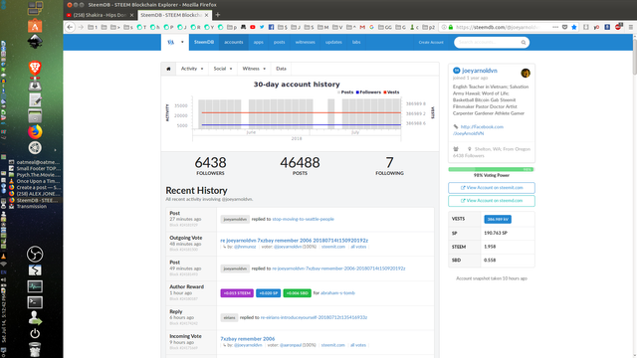The height and width of the screenshot is (358, 637).
Task: Open the Google bookmark icon
Action: [371, 27]
